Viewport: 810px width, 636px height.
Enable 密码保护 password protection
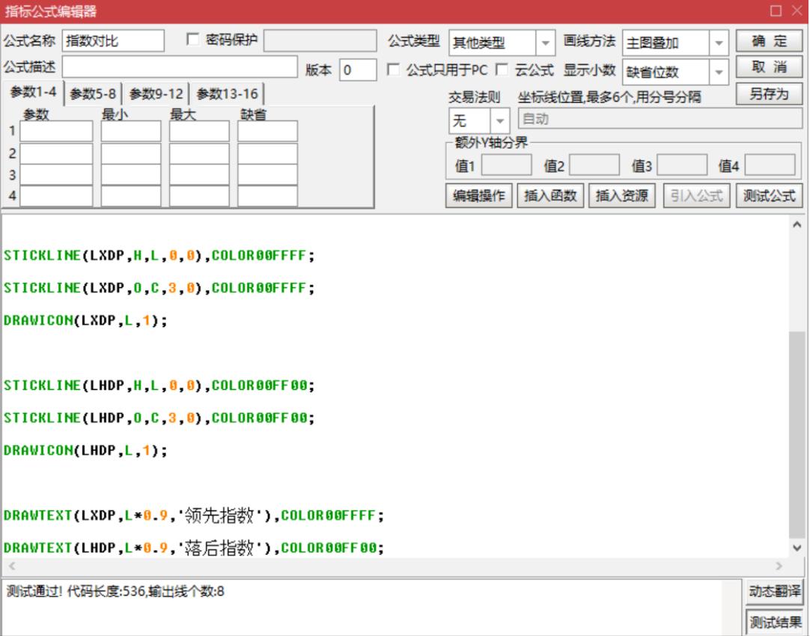[192, 41]
